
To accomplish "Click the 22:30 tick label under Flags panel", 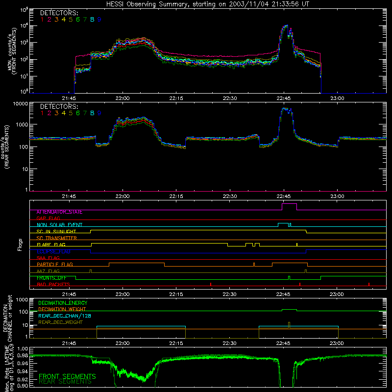I will 229,294.
